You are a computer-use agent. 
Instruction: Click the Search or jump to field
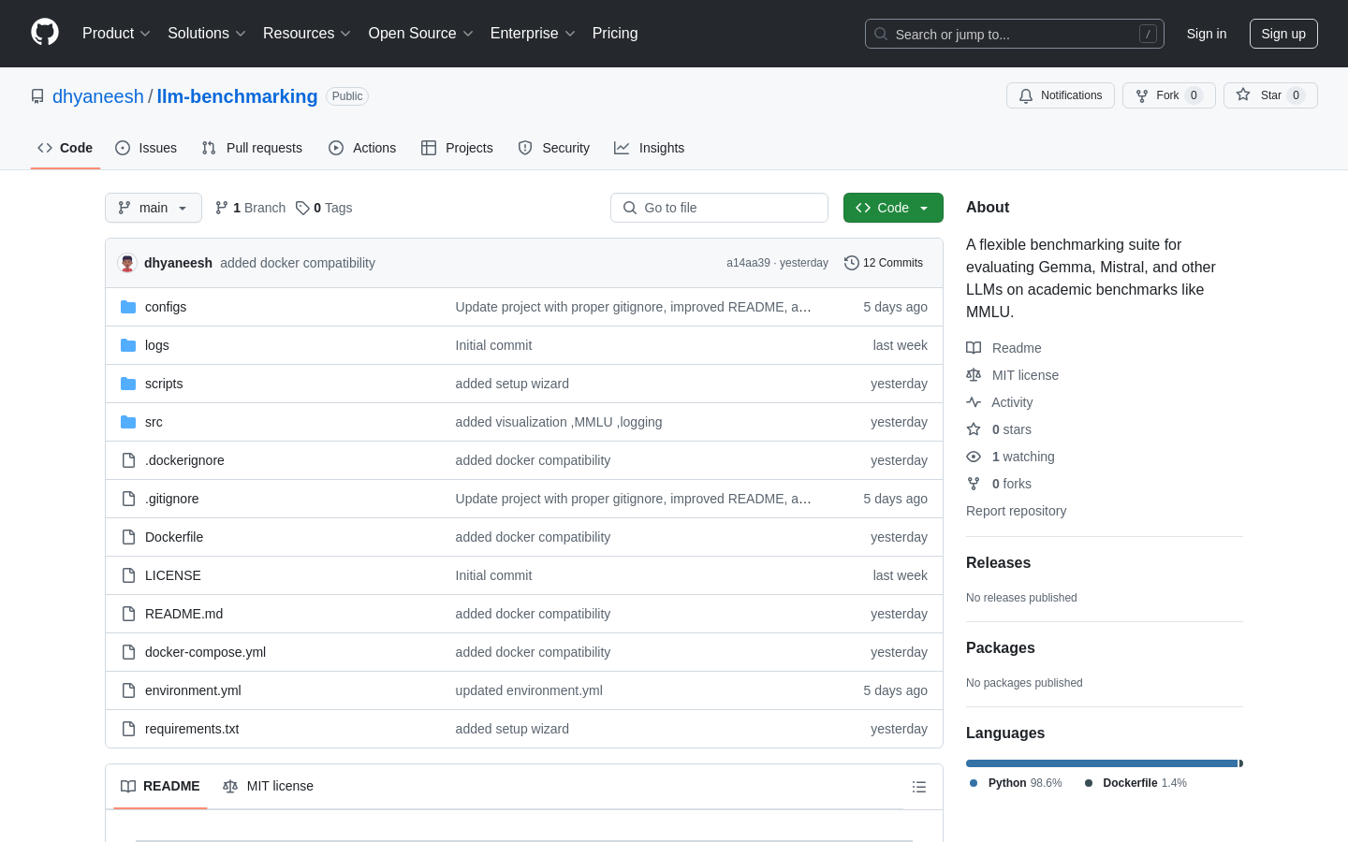click(x=1015, y=34)
